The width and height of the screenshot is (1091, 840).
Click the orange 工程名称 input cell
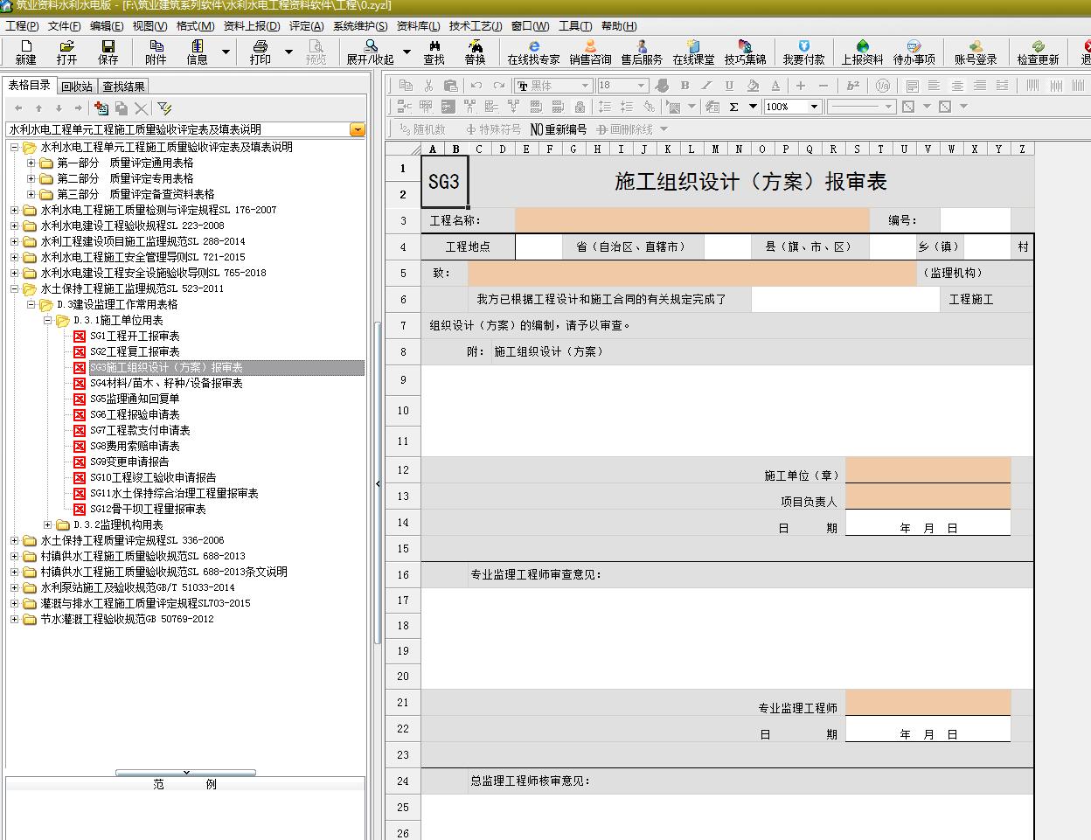(691, 220)
